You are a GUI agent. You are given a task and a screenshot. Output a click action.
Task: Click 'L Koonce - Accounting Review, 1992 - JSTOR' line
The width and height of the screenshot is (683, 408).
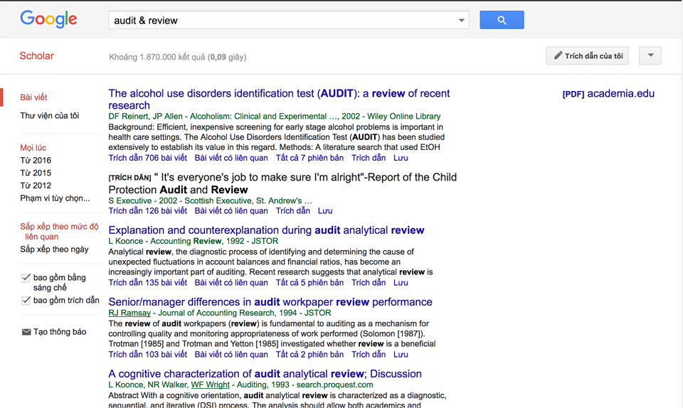(x=194, y=241)
